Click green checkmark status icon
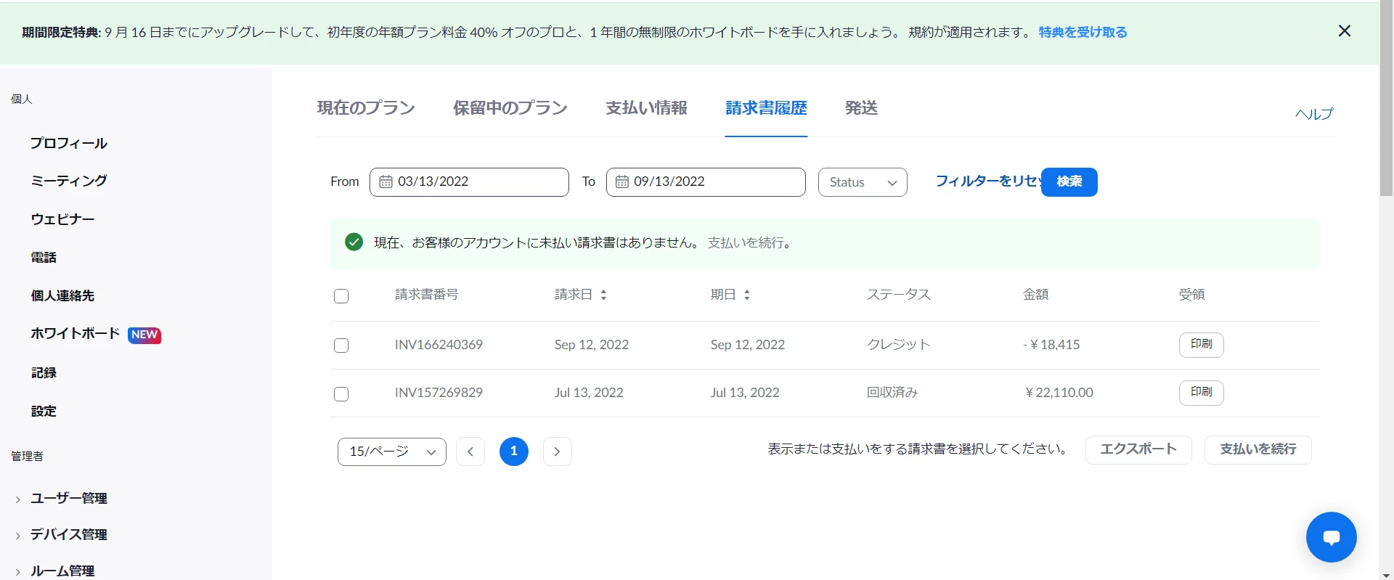This screenshot has height=580, width=1394. click(354, 242)
